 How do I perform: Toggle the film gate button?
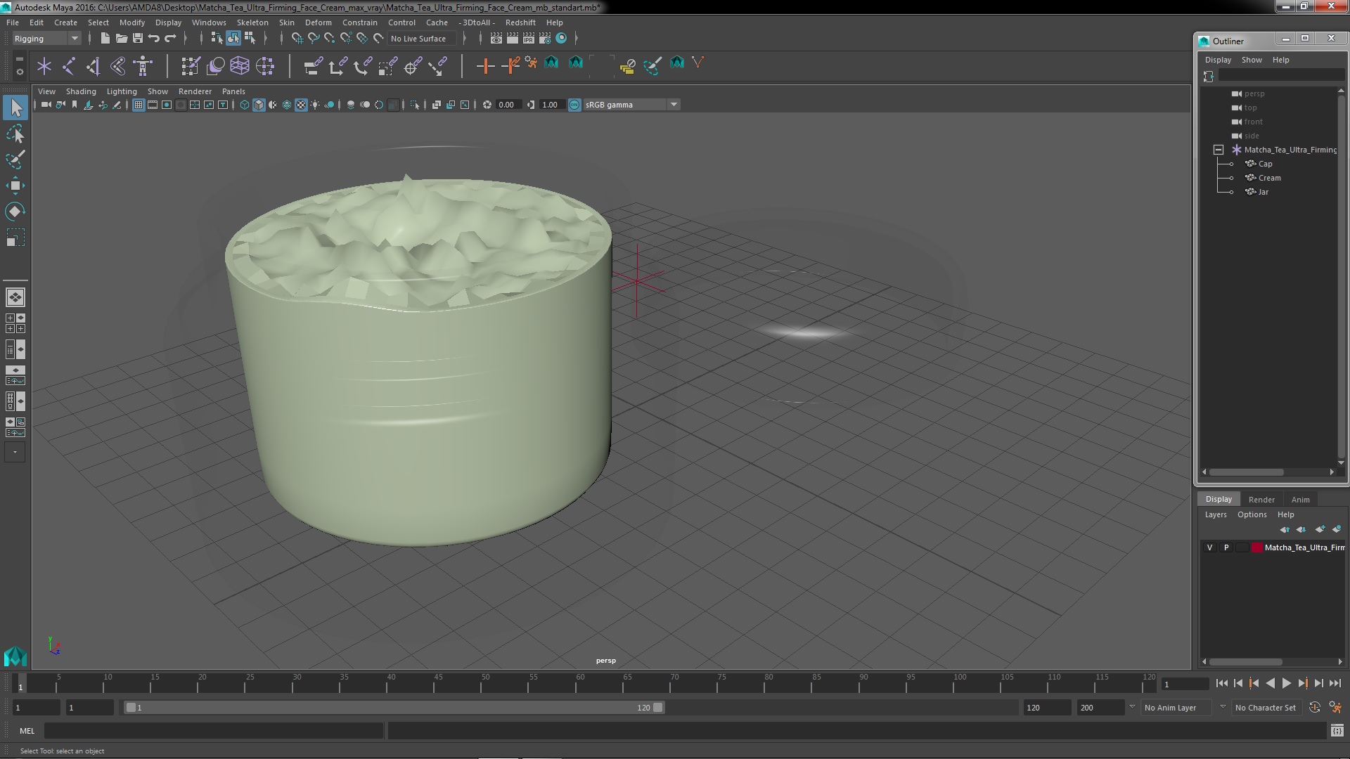tap(153, 105)
